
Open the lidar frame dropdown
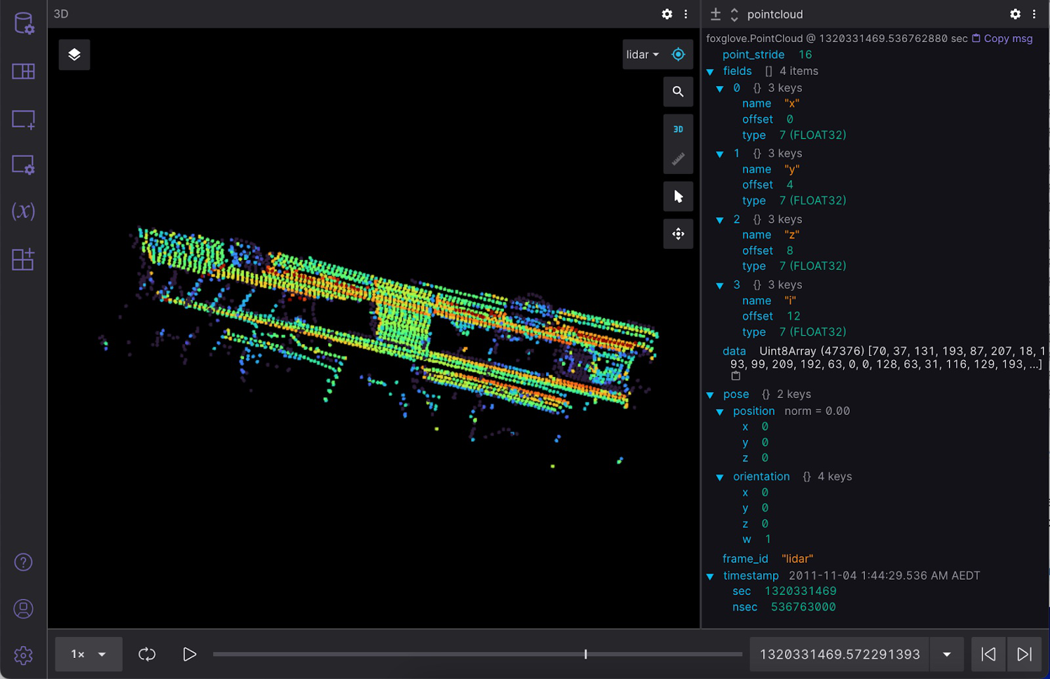point(641,55)
